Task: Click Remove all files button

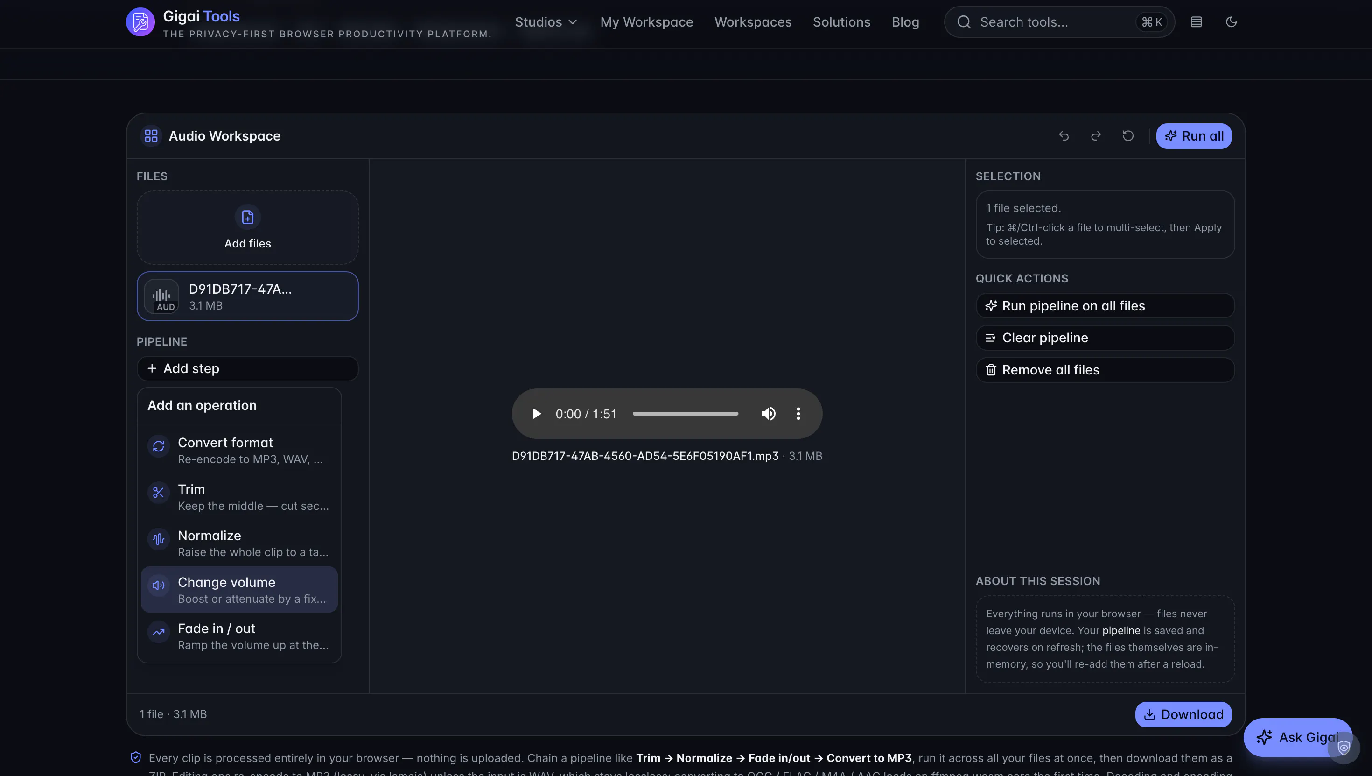Action: point(1105,370)
